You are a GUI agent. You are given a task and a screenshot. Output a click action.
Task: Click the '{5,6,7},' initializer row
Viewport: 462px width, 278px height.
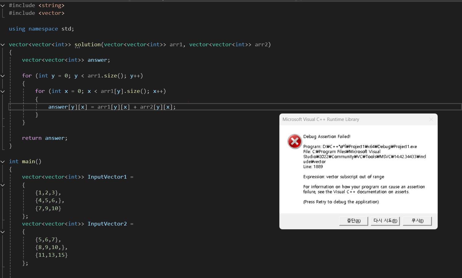coord(48,240)
